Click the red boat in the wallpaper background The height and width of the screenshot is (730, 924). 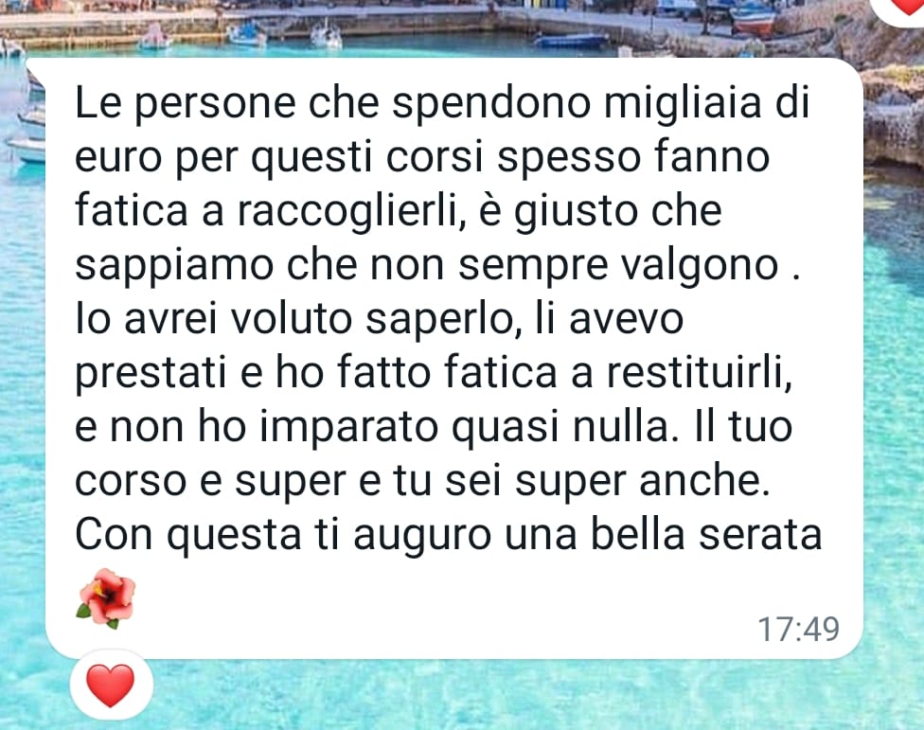(753, 19)
